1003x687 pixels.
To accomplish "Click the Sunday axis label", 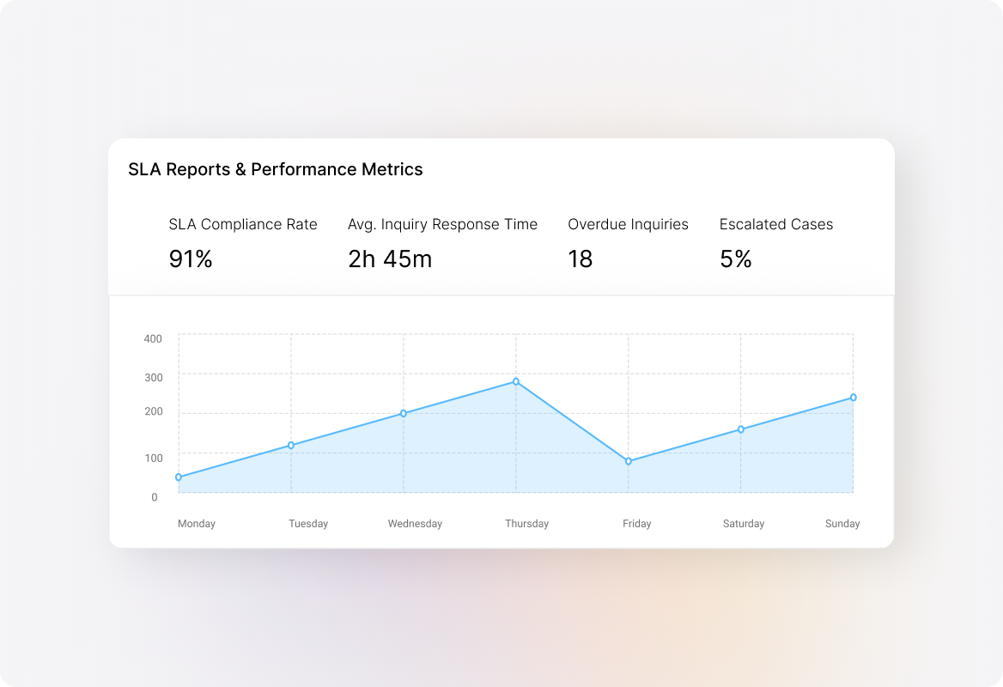I will (842, 523).
